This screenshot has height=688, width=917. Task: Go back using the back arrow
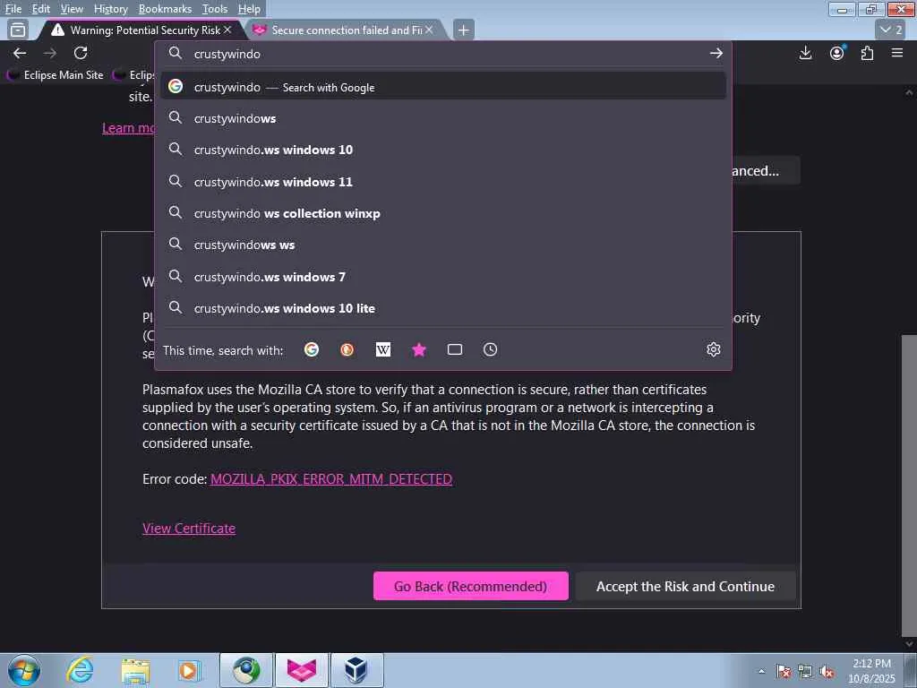pyautogui.click(x=20, y=53)
